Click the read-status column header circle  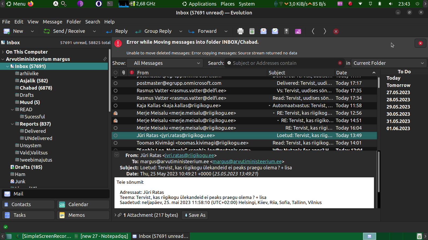coord(116,73)
